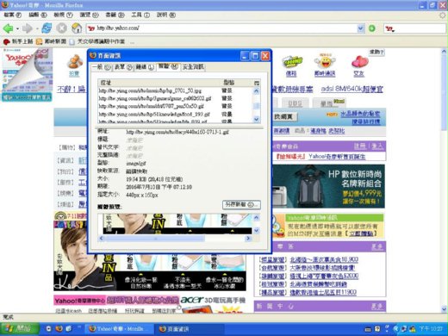The width and height of the screenshot is (448, 336).
Task: Reload the page with the Refresh icon
Action: coord(47,28)
